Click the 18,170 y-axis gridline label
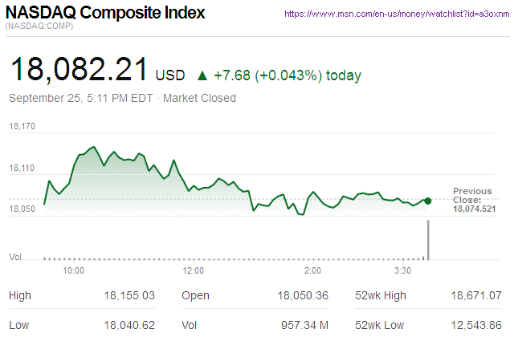Viewport: 514px width, 337px height. (22, 127)
